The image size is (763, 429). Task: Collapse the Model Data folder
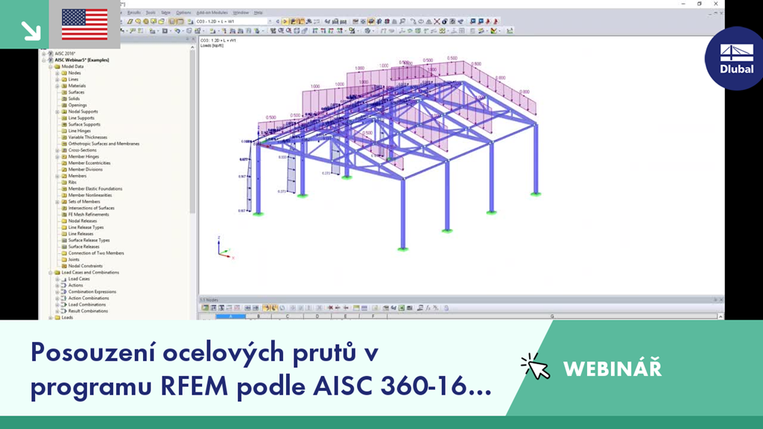click(x=51, y=66)
